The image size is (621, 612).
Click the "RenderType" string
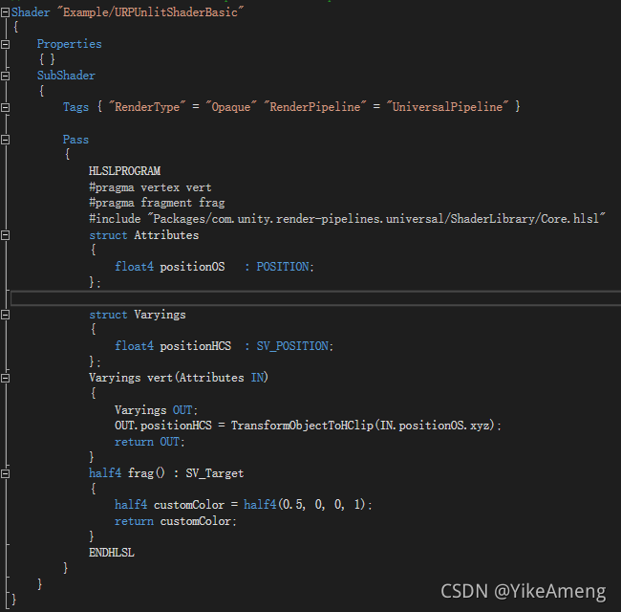pos(147,107)
